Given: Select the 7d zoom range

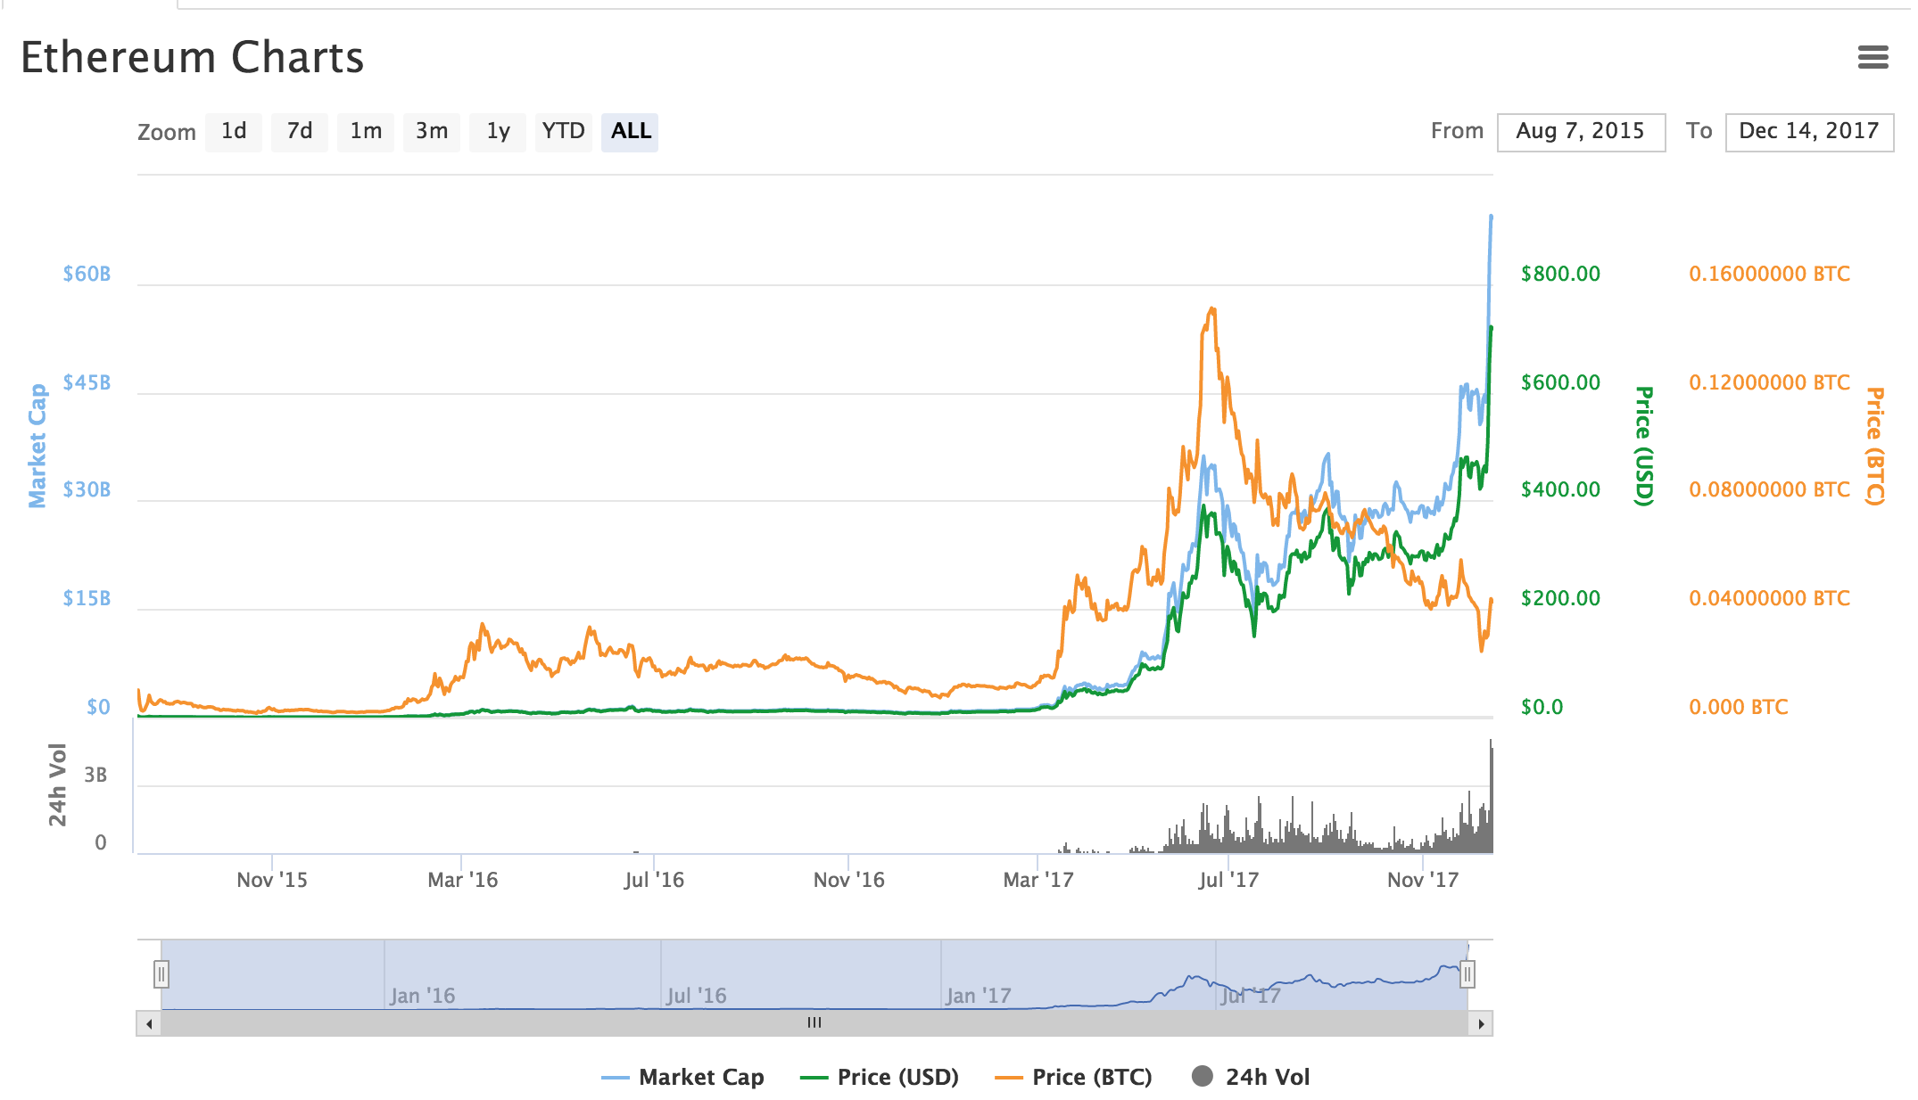Looking at the screenshot, I should pos(300,132).
